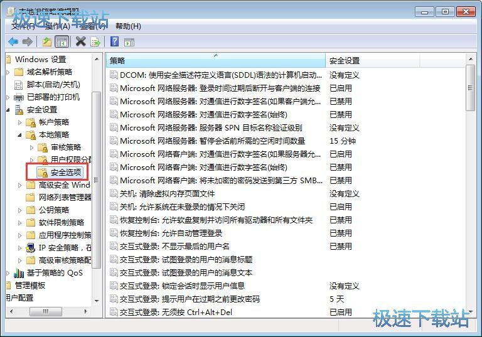Expand the 域名解析策略 node
This screenshot has height=337, width=482.
pos(8,72)
